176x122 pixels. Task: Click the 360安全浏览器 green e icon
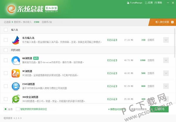tap(16, 99)
